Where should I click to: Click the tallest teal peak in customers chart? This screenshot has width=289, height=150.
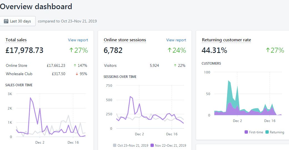228,81
